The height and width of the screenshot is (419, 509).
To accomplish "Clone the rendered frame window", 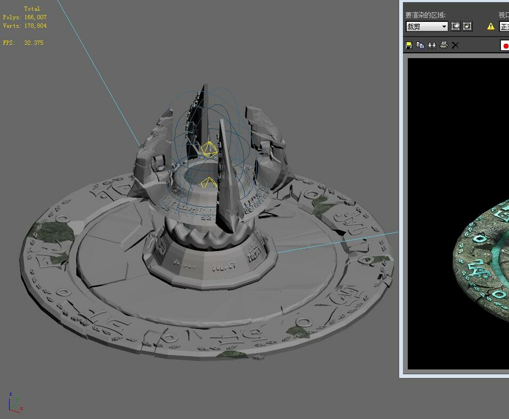I will [x=432, y=45].
